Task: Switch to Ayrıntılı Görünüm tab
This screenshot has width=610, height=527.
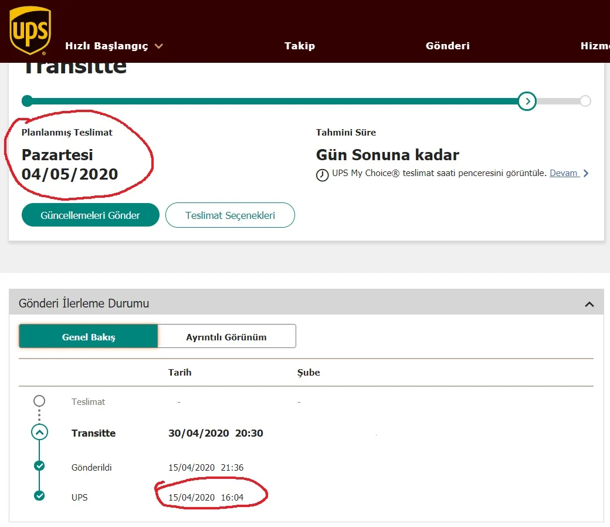Action: point(227,336)
